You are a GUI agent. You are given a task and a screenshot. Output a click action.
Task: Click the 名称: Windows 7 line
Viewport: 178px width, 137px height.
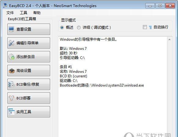pos(73,72)
